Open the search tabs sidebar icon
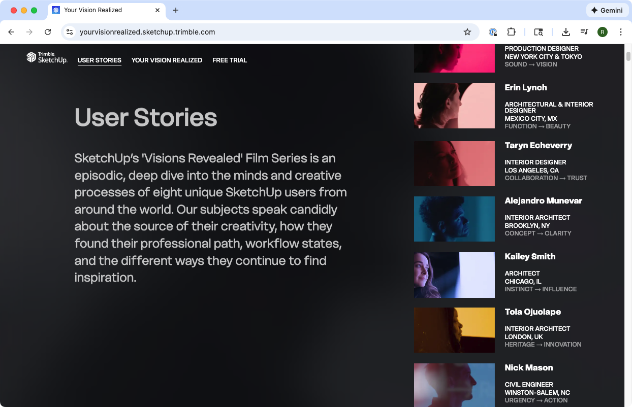 (x=539, y=32)
